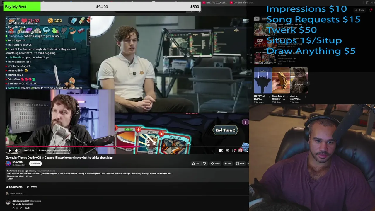375x211 pixels.
Task: Toggle autoplay switch in the player
Action: 221,150
